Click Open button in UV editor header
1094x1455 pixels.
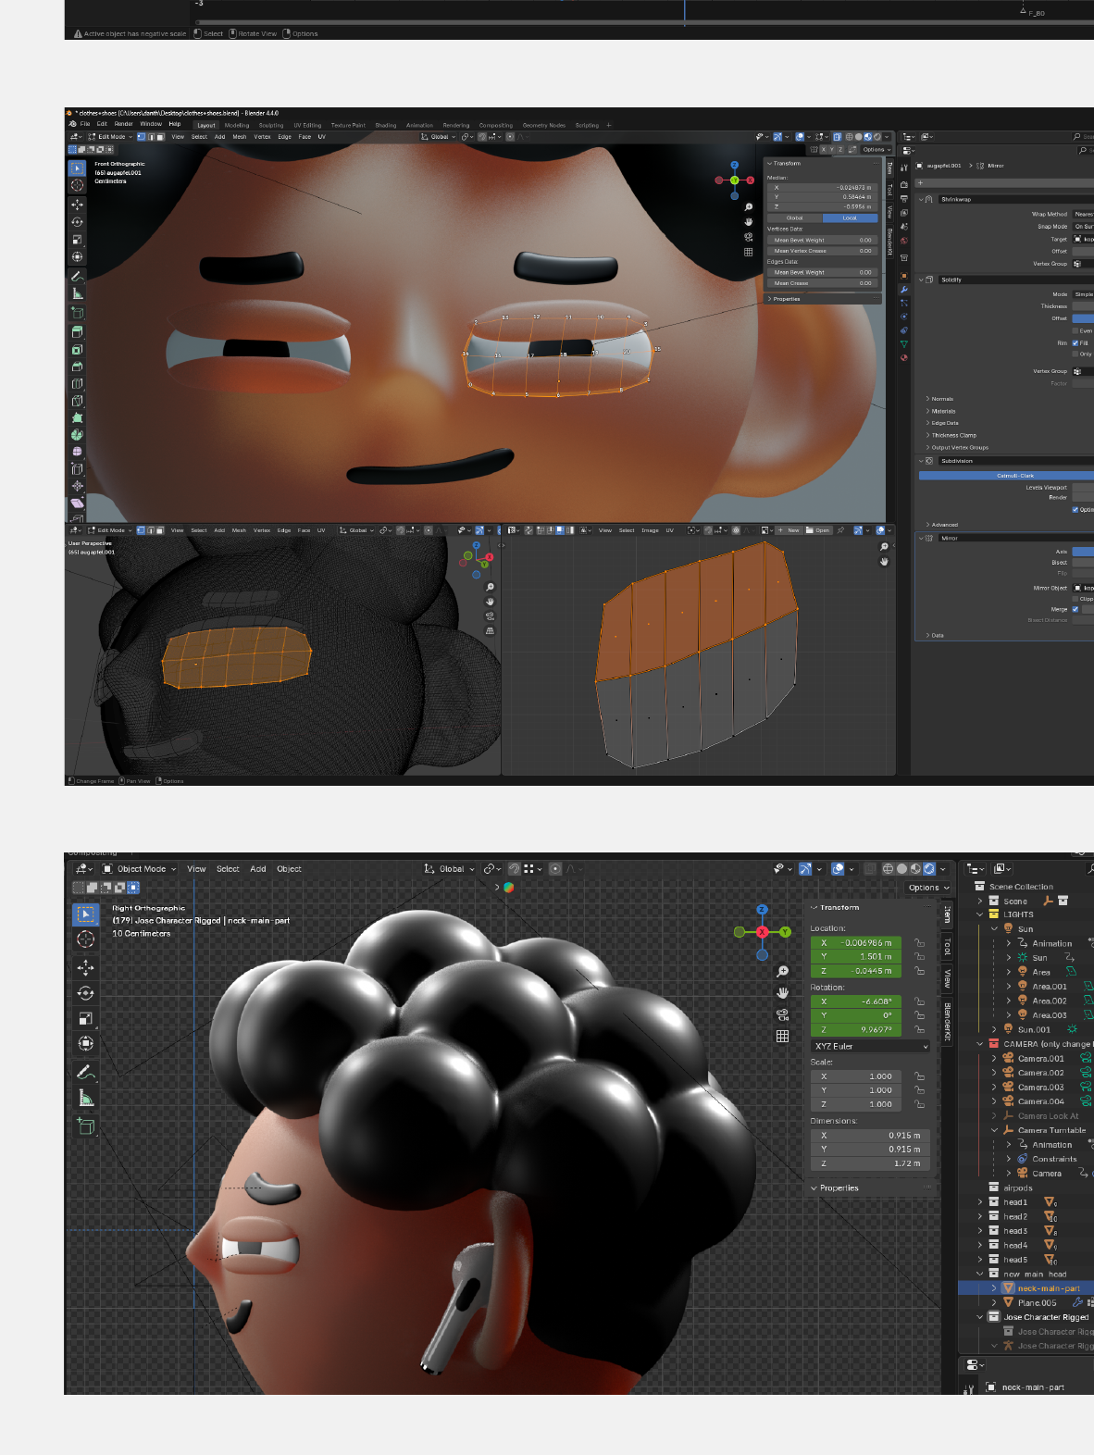point(818,530)
